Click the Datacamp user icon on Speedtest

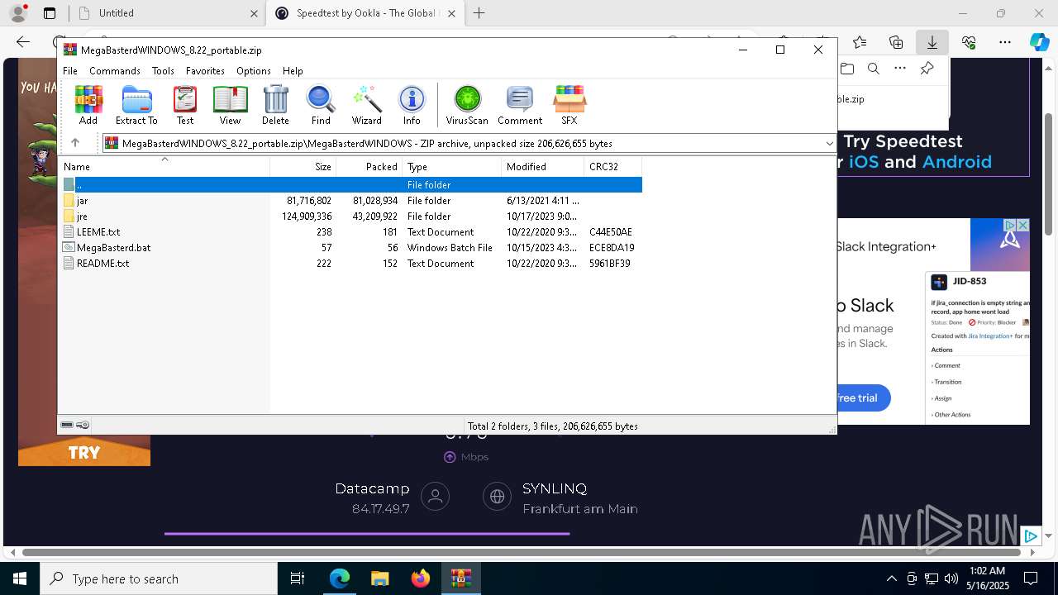point(435,497)
